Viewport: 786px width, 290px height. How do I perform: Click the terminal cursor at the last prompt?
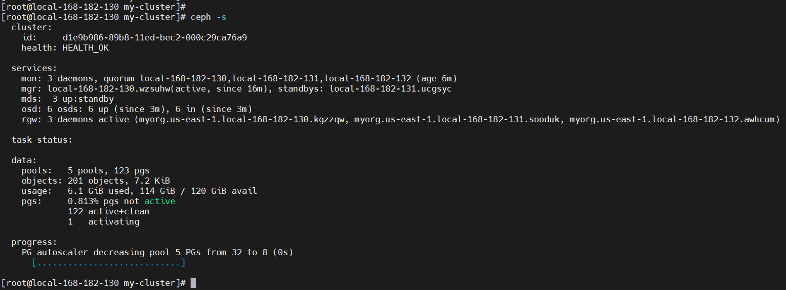193,283
